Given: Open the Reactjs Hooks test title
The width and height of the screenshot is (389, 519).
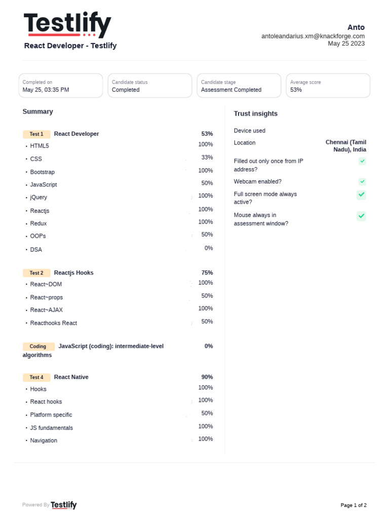Looking at the screenshot, I should (x=74, y=273).
